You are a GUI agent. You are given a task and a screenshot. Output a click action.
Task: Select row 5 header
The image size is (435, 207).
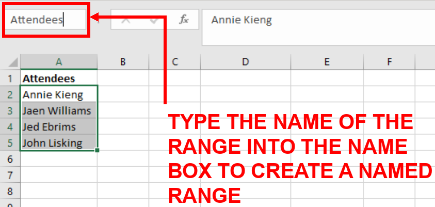10,143
